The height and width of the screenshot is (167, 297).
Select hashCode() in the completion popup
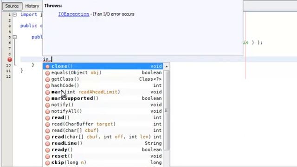(103, 85)
